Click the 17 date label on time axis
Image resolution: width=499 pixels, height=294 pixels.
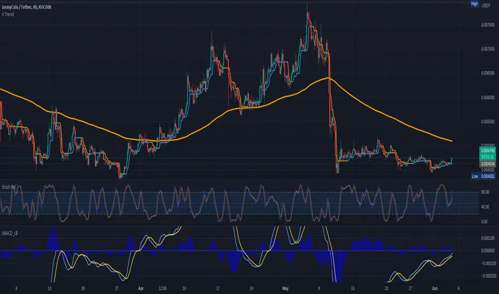tap(218, 289)
